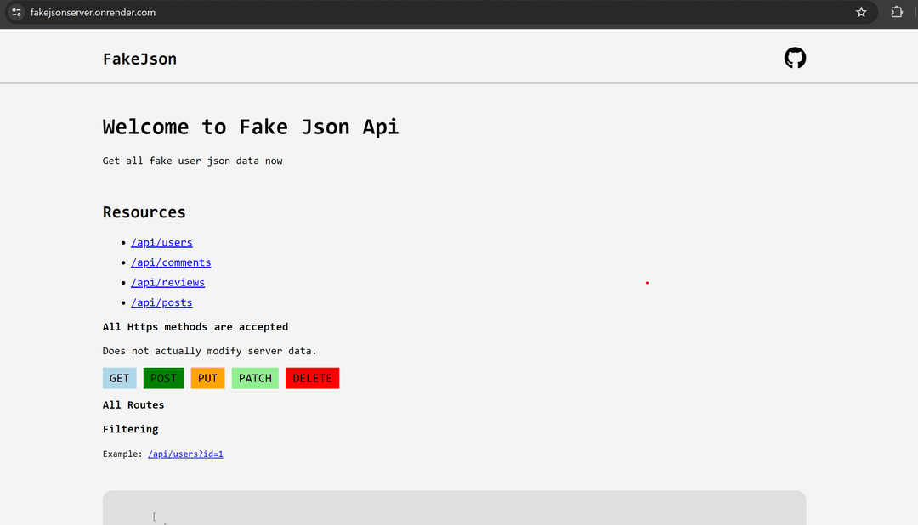Bookmark this page with the star icon

click(x=860, y=12)
